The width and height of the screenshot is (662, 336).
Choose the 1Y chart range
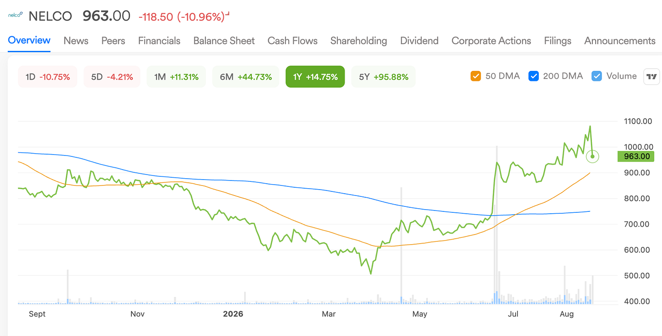[x=315, y=77]
